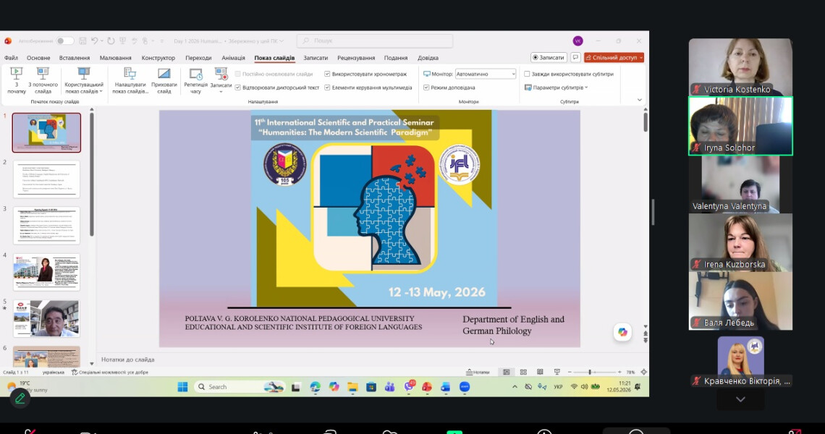Screen dimensions: 825x434
Task: Switch to Slide Sorter view icon
Action: pyautogui.click(x=523, y=372)
